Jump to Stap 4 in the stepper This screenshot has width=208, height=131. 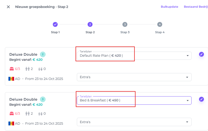160,24
